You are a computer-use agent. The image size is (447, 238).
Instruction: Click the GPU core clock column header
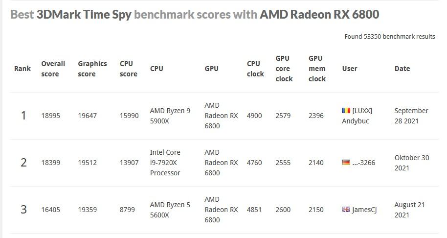click(284, 69)
